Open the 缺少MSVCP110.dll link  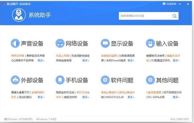pos(113,97)
